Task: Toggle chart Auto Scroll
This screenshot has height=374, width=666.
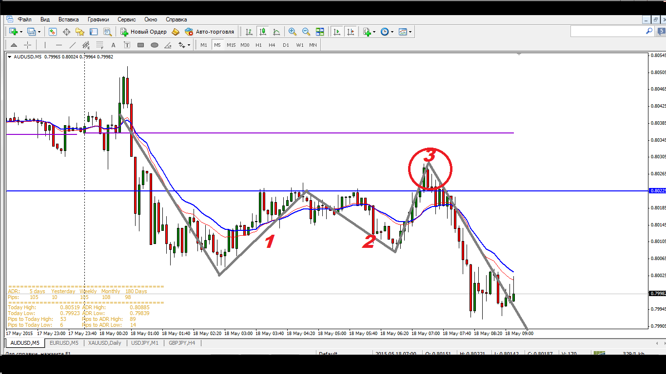Action: [x=337, y=32]
